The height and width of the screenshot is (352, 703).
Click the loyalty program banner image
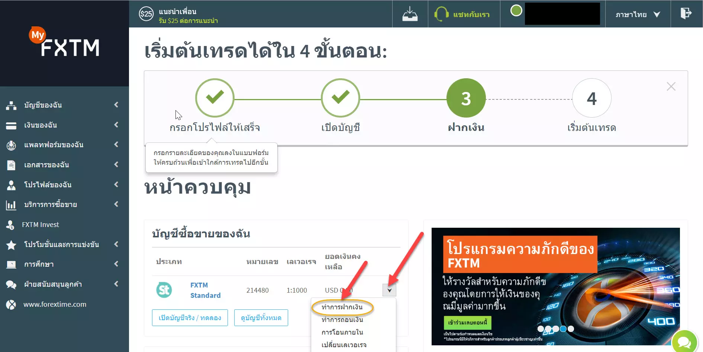pyautogui.click(x=555, y=286)
